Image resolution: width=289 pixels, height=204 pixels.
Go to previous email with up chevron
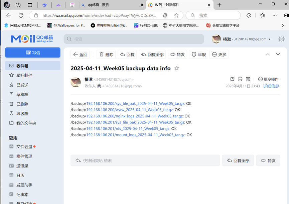[268, 55]
